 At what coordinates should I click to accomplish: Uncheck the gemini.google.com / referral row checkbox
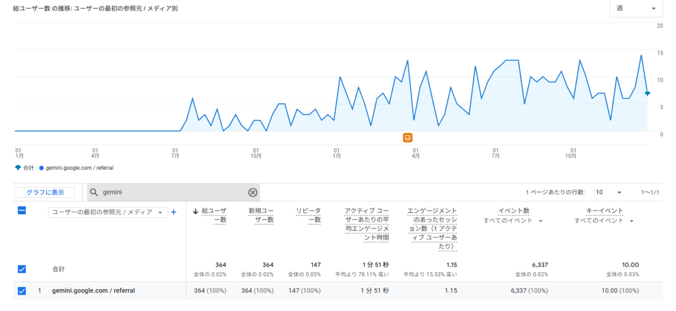(x=22, y=291)
